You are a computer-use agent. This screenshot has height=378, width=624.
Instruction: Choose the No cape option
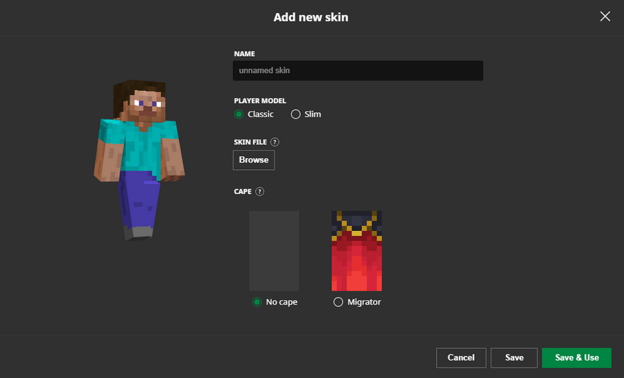[x=257, y=302]
